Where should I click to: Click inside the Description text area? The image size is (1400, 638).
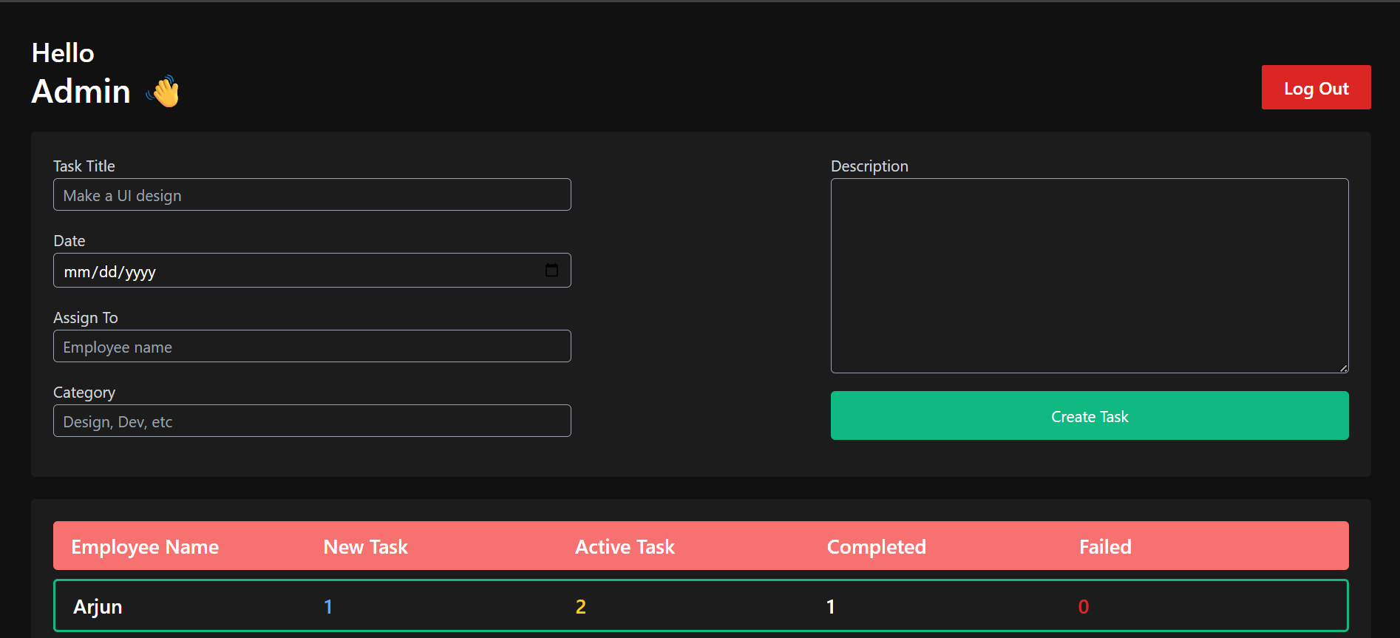click(x=1090, y=276)
